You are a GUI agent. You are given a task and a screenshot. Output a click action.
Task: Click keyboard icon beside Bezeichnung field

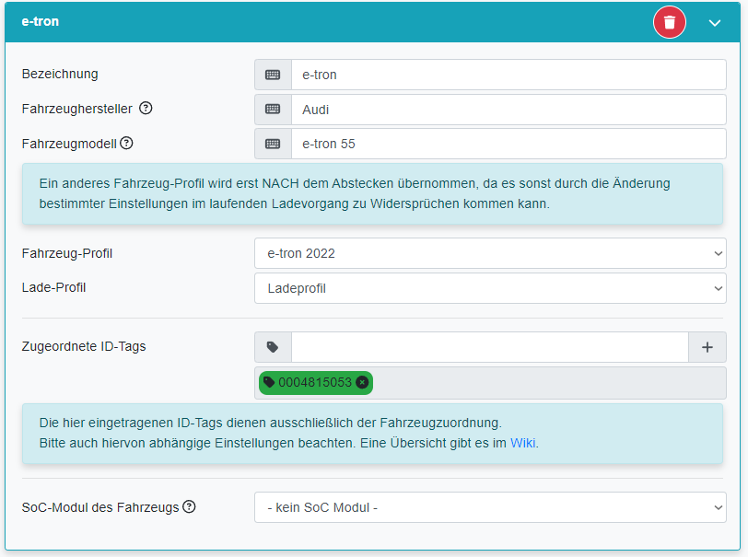[273, 75]
